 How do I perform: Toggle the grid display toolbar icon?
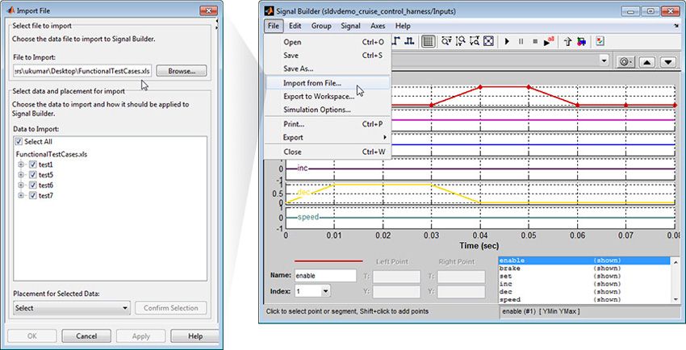click(x=429, y=41)
